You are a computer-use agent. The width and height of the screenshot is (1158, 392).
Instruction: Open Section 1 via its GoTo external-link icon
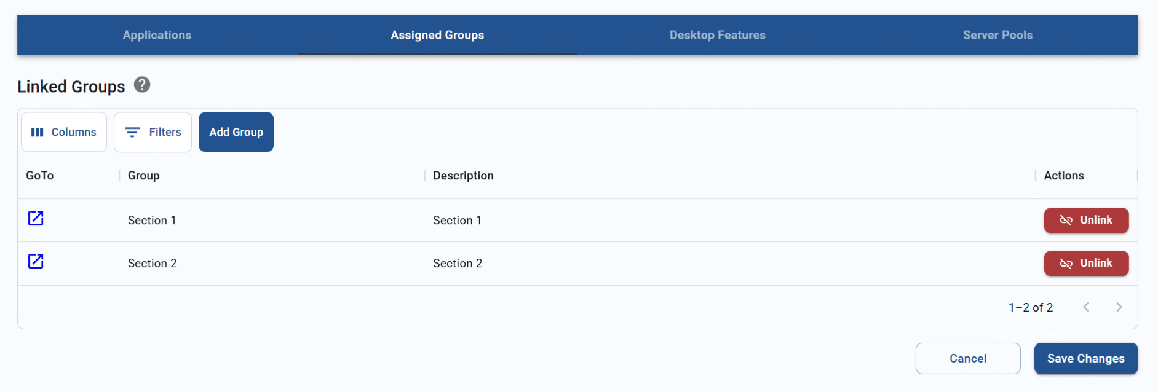[x=36, y=218]
